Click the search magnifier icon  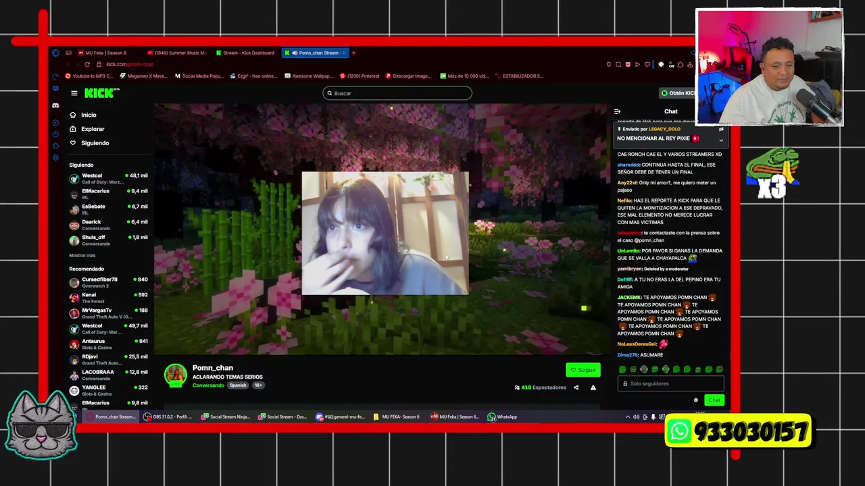[x=330, y=93]
